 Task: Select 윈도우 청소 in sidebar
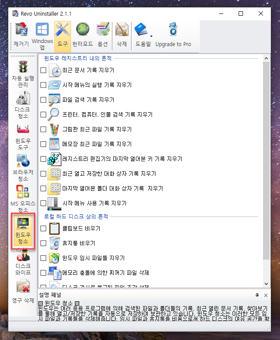23,230
